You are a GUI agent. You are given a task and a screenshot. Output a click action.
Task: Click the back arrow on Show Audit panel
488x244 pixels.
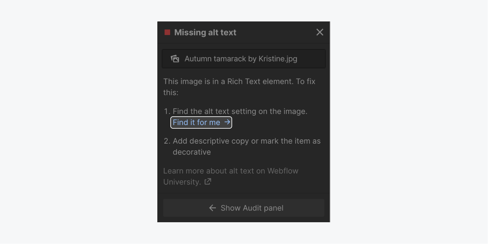[x=213, y=208]
